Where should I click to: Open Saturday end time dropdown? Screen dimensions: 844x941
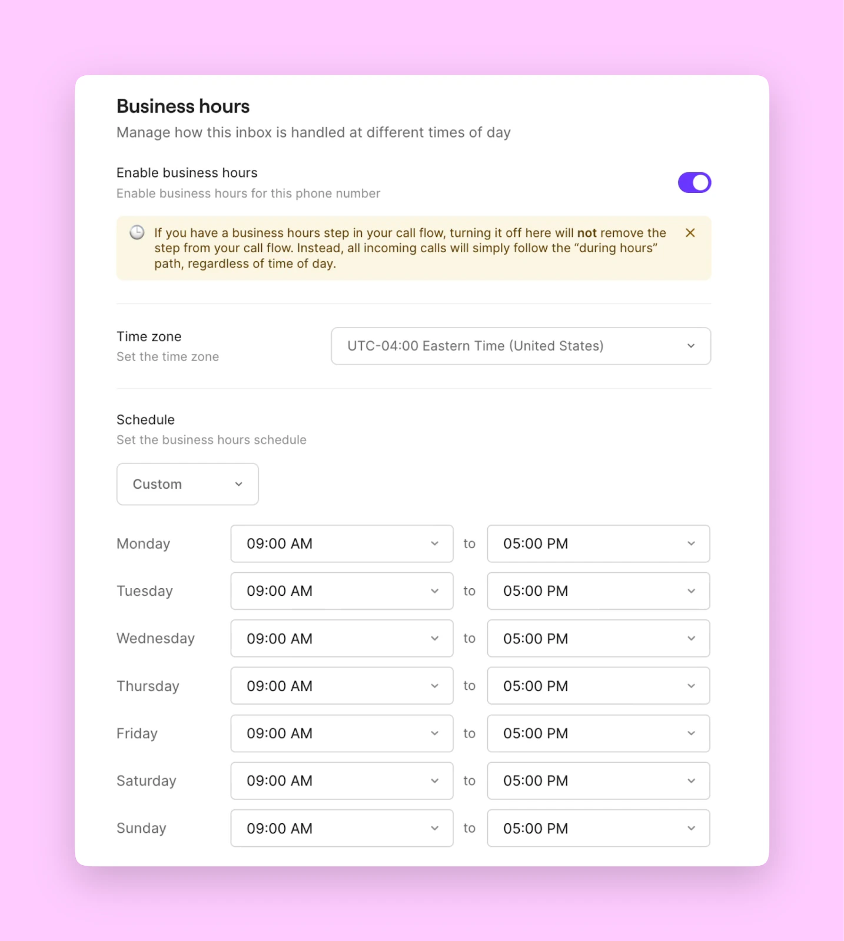click(599, 781)
